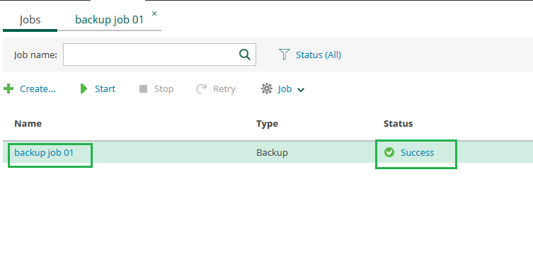
Task: Close the backup job 01 tab
Action: tap(154, 13)
